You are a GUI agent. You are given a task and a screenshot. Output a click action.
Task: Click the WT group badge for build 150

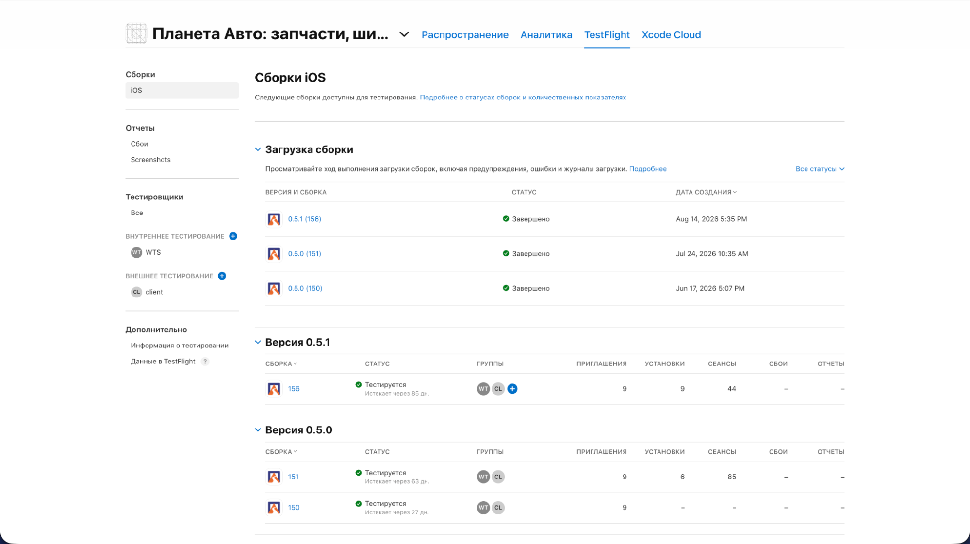[483, 508]
